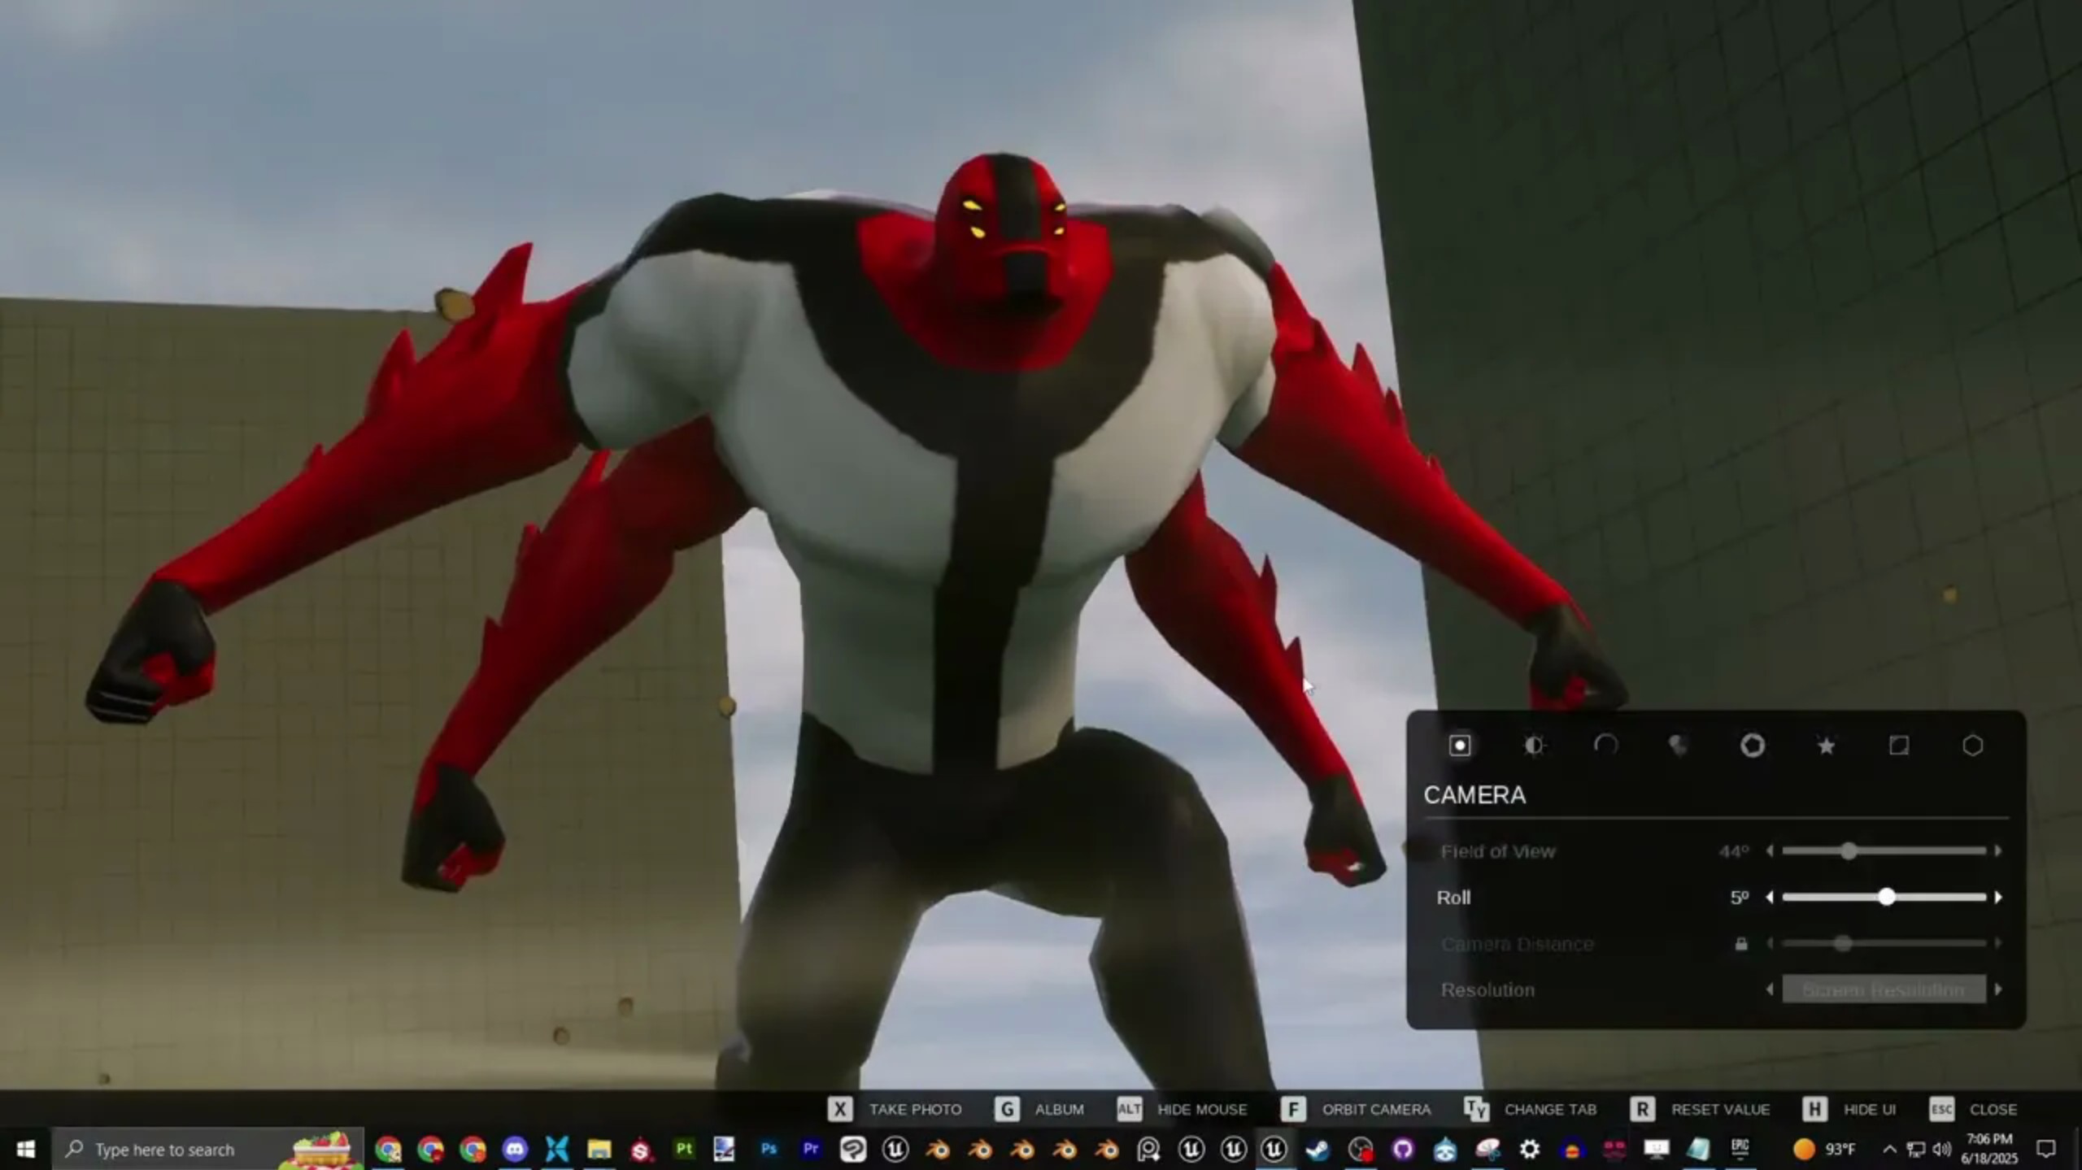Open the 93°F weather widget

point(1824,1150)
